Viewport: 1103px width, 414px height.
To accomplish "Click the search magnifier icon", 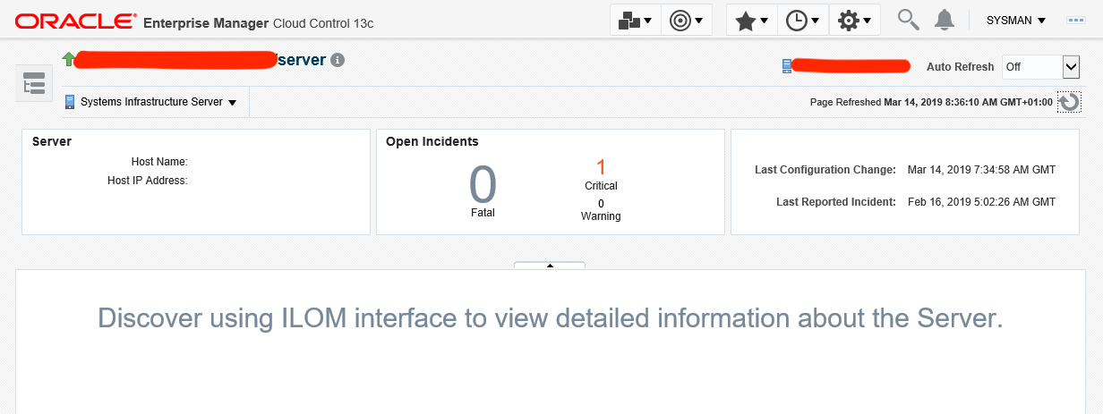I will click(x=908, y=20).
